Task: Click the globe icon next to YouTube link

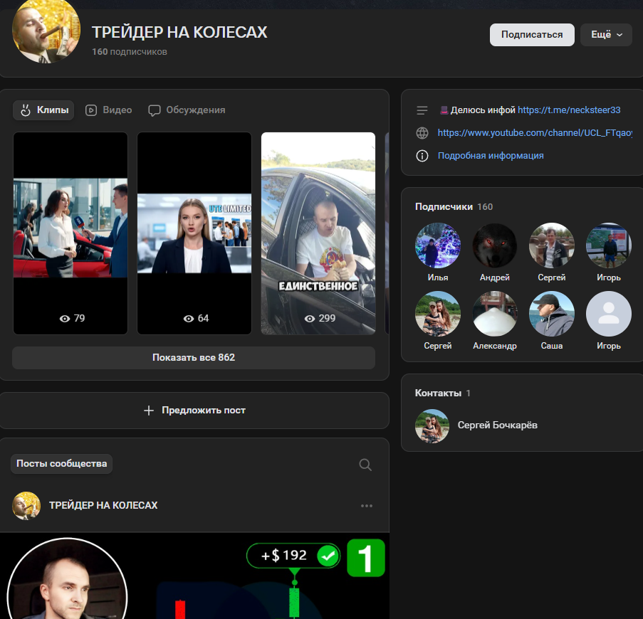Action: coord(422,133)
